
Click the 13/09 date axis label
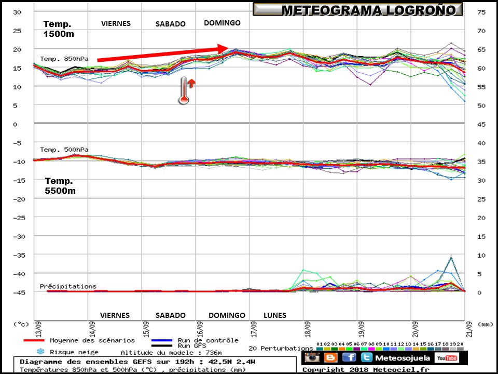point(38,329)
